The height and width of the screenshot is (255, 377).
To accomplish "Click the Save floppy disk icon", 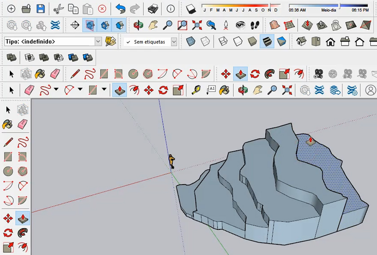I will pos(40,8).
